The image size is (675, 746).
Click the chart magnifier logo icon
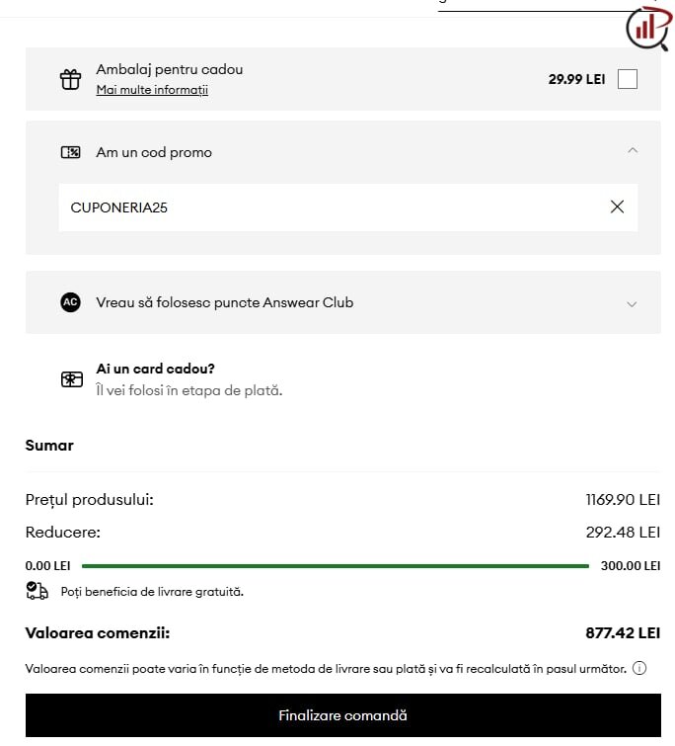[x=647, y=27]
